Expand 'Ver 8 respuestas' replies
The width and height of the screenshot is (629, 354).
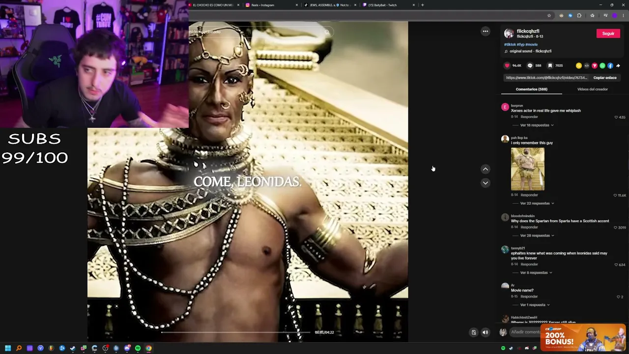coord(536,273)
